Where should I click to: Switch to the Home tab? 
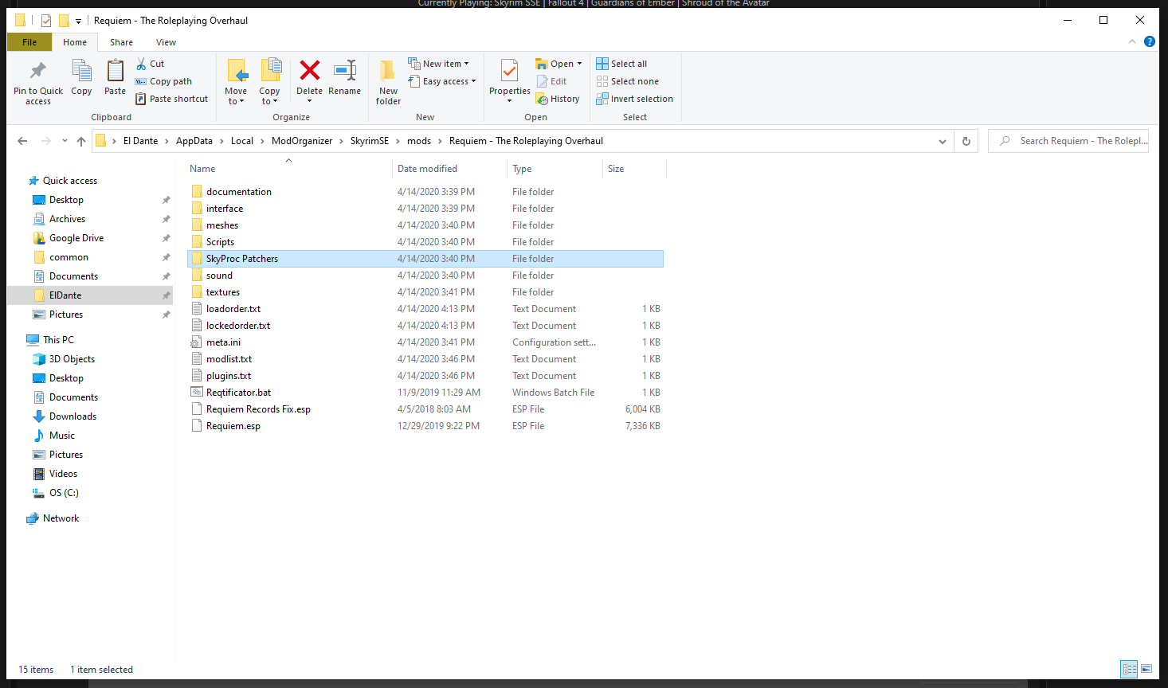click(x=75, y=42)
